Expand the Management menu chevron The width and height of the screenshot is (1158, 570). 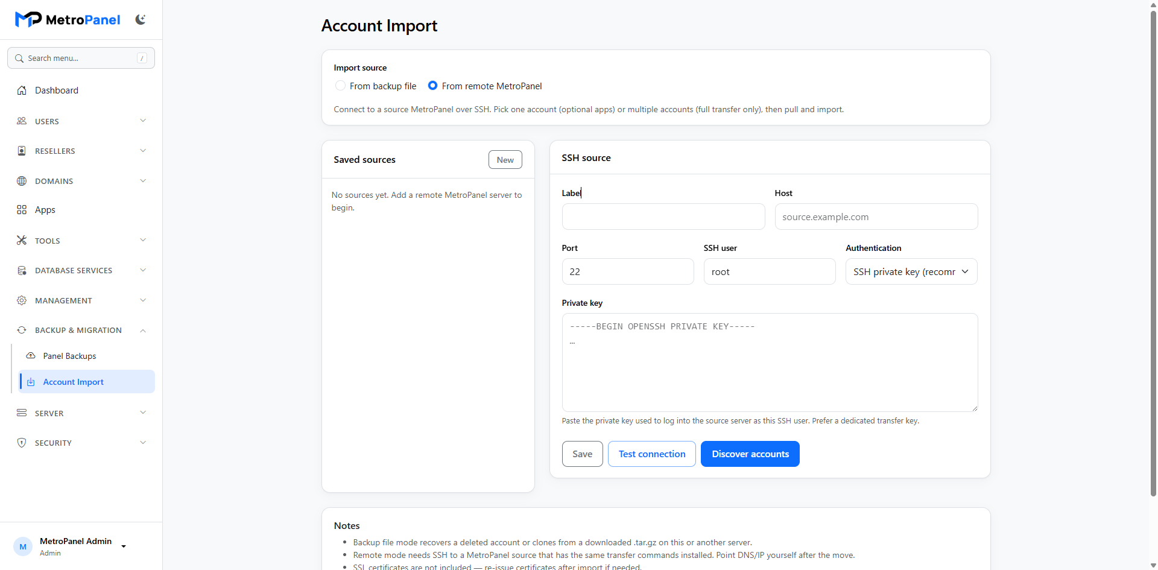(143, 300)
